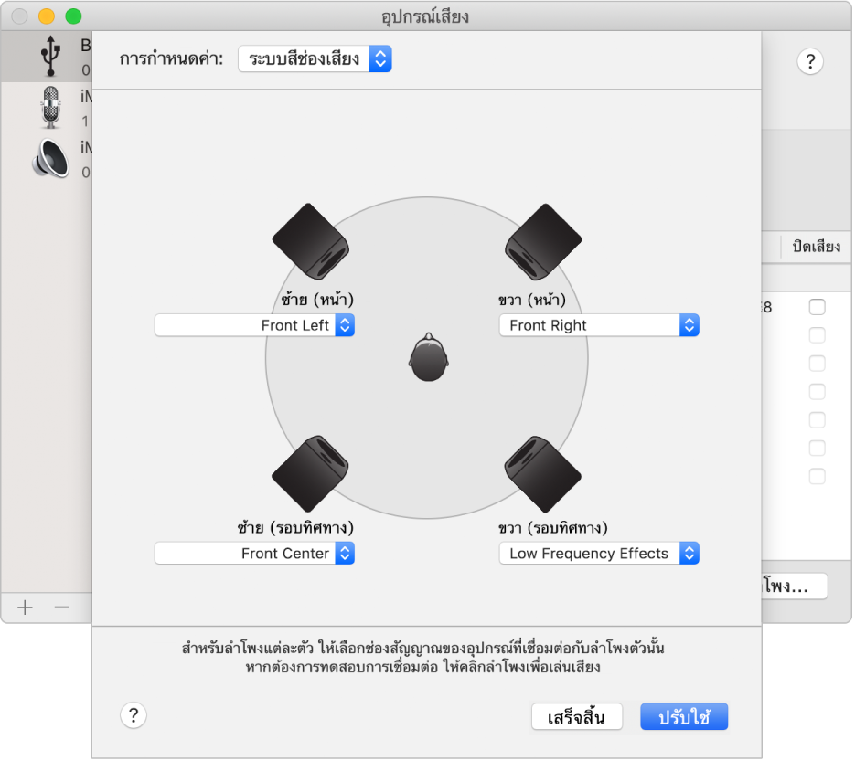The width and height of the screenshot is (855, 761).
Task: Toggle the first mute checkbox
Action: (x=817, y=307)
